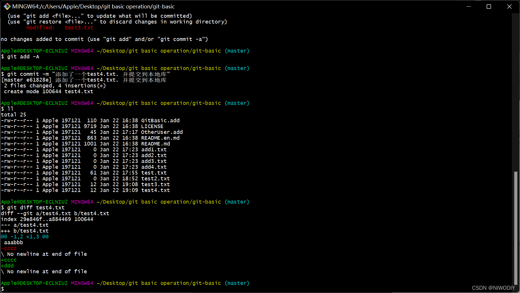Viewport: 520px width, 293px height.
Task: Click the LICENSE file name in listing
Action: tap(152, 126)
